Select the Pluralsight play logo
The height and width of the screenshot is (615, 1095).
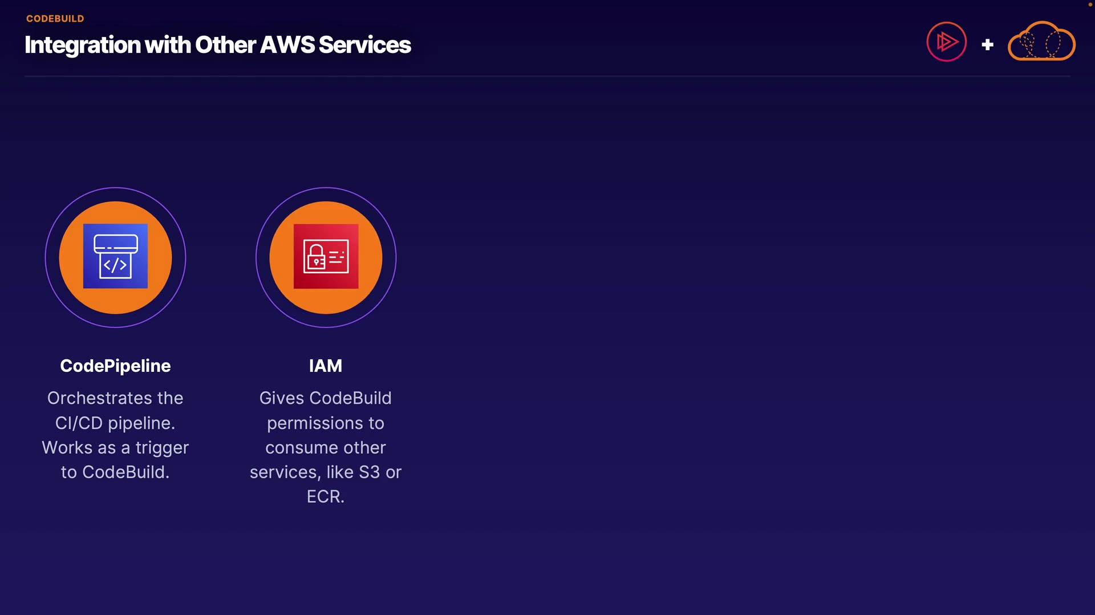pyautogui.click(x=946, y=42)
